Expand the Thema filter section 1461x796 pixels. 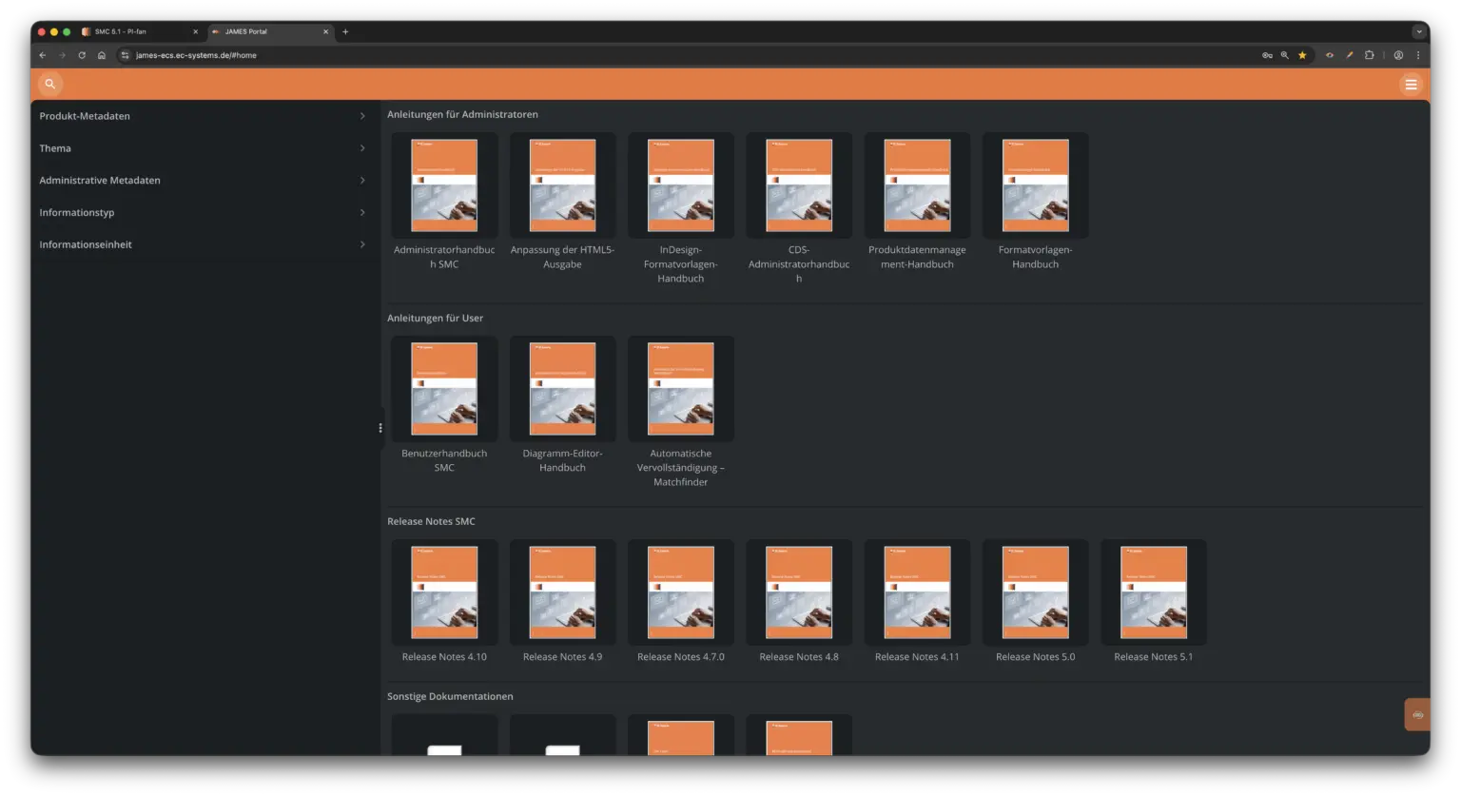(x=203, y=148)
